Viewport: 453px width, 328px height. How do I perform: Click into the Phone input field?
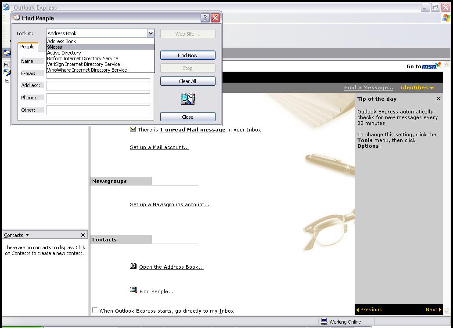coord(98,98)
